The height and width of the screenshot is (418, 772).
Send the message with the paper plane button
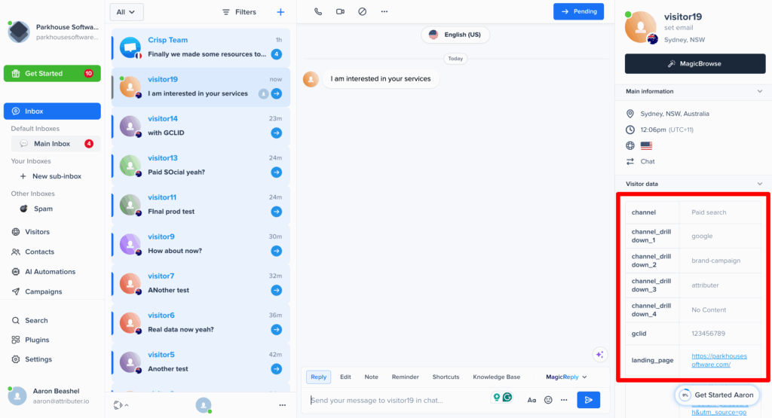tap(589, 400)
